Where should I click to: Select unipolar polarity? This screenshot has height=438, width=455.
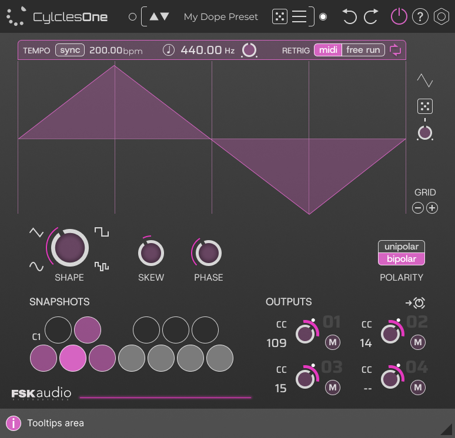click(x=401, y=247)
